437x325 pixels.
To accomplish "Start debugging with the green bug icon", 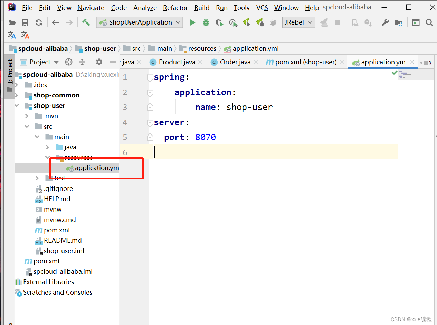I will click(206, 22).
